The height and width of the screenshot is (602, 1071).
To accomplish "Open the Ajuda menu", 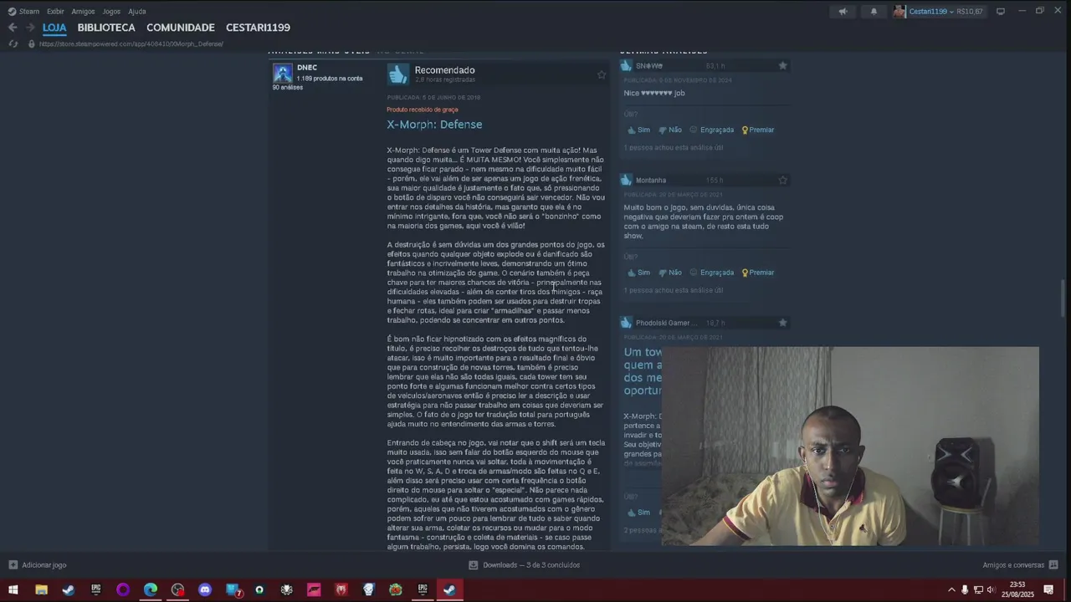I will click(137, 11).
